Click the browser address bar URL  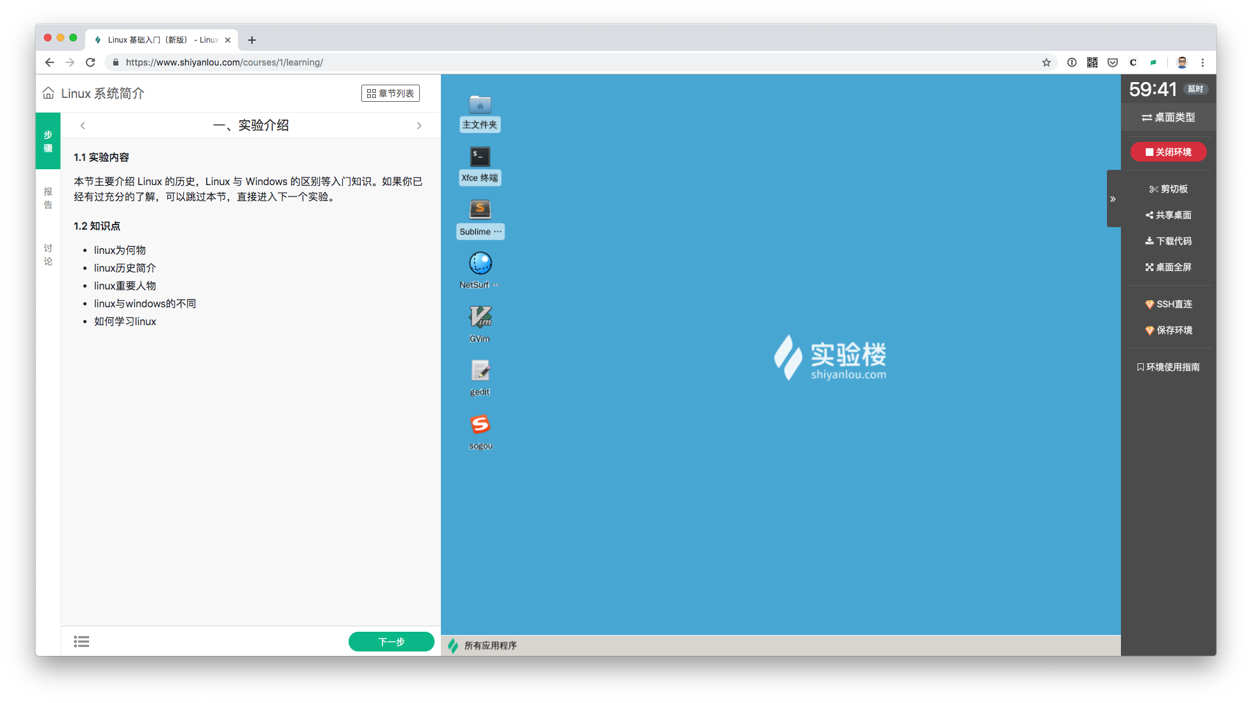[x=224, y=62]
